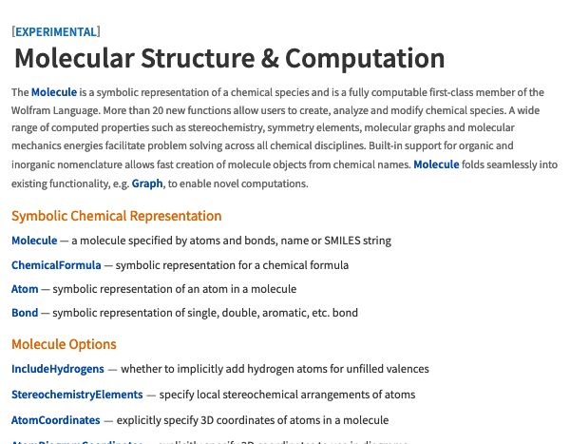
Task: Open the Molecule function under Symbolic Chemical Representation
Action: [34, 241]
